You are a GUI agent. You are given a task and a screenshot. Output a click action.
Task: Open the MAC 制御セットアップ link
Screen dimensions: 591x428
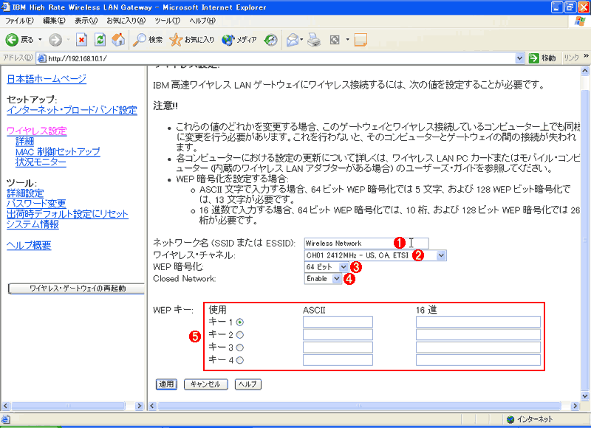pos(58,152)
